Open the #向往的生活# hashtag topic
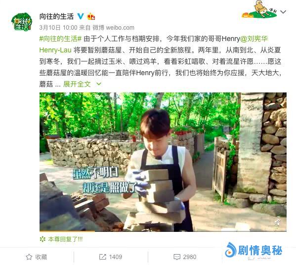This screenshot has height=265, width=296. click(60, 39)
